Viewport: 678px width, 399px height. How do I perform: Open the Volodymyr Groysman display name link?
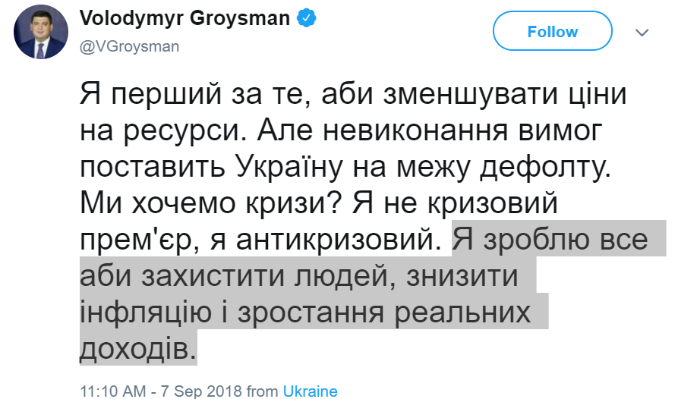184,19
